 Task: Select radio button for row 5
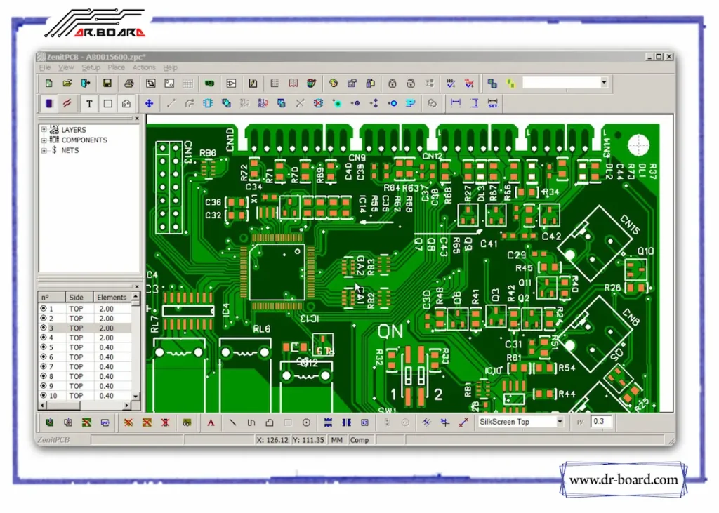click(44, 347)
